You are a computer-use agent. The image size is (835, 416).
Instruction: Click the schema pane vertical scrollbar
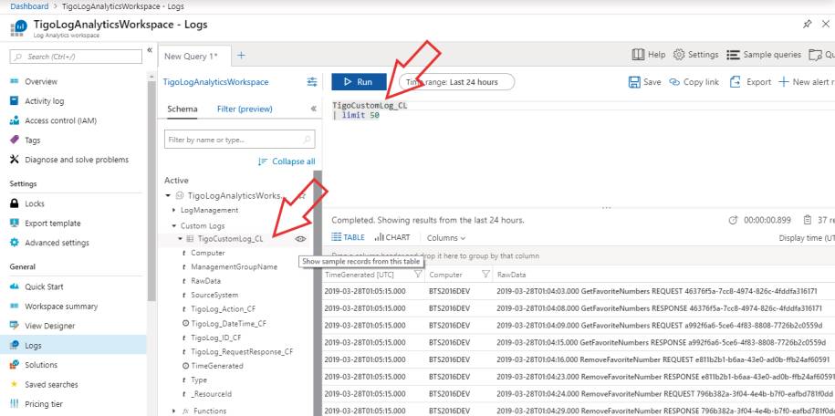coord(318,293)
